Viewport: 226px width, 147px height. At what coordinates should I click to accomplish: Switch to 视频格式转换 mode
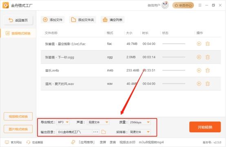tap(18, 116)
